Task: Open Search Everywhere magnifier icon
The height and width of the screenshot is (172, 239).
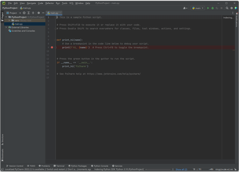Action: pos(227,8)
